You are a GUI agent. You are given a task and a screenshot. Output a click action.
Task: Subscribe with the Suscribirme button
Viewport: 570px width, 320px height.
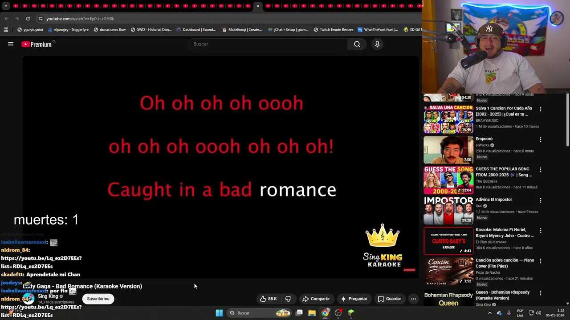coord(98,299)
